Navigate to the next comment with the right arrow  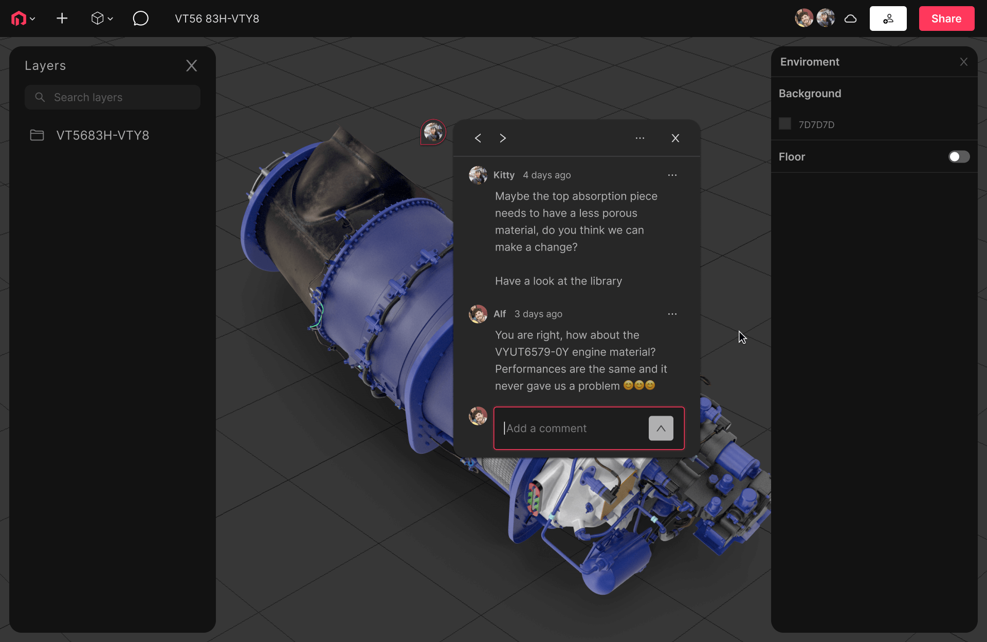click(503, 138)
